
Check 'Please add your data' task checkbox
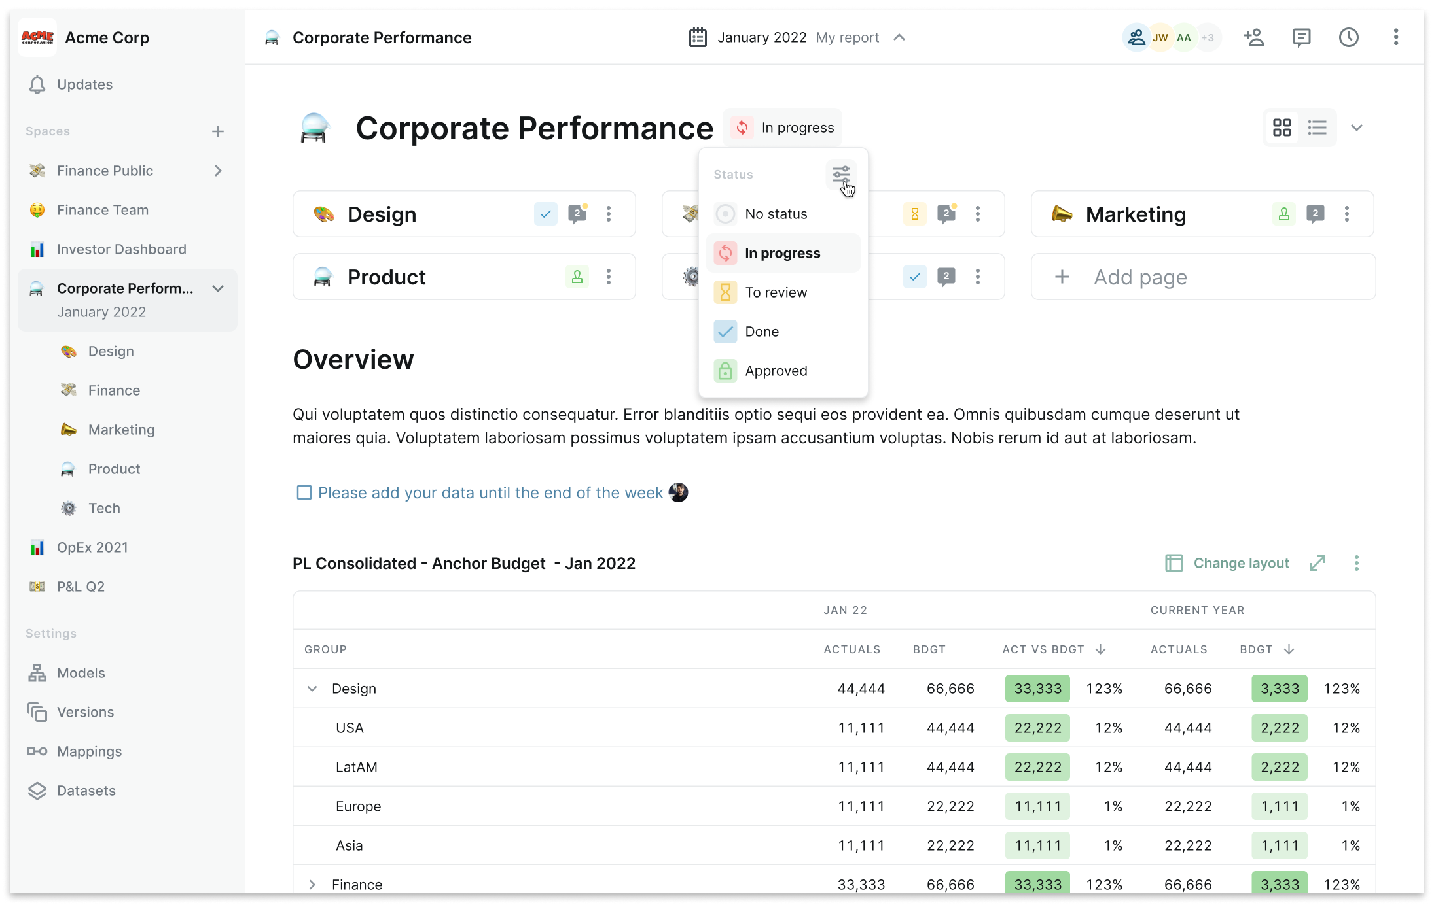click(304, 492)
